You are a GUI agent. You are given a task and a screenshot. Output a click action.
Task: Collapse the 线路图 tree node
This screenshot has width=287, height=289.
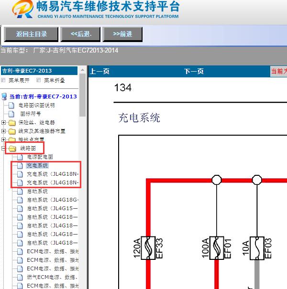point(3,148)
